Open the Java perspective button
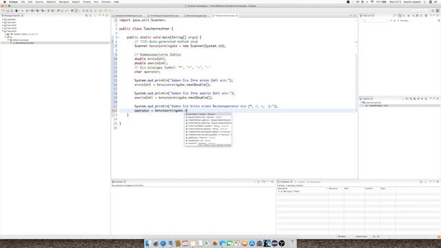The image size is (441, 248). coord(438,11)
